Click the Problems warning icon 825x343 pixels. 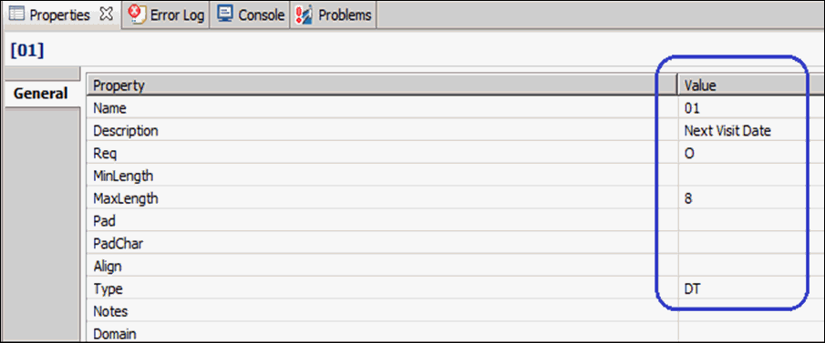coord(304,15)
